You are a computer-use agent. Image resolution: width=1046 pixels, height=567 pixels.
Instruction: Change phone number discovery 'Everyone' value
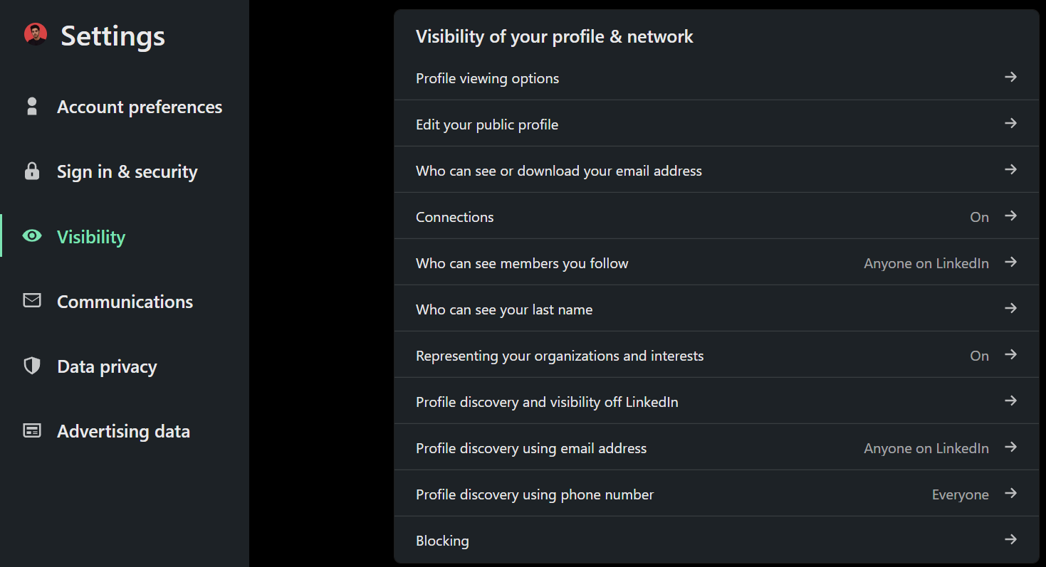tap(960, 494)
